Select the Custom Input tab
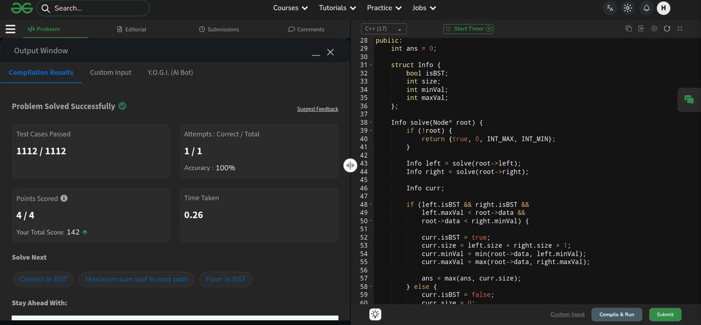 [x=110, y=72]
